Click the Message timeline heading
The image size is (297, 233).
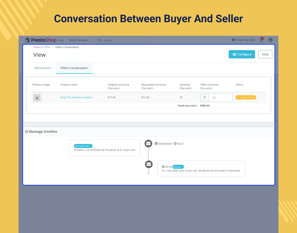43,132
